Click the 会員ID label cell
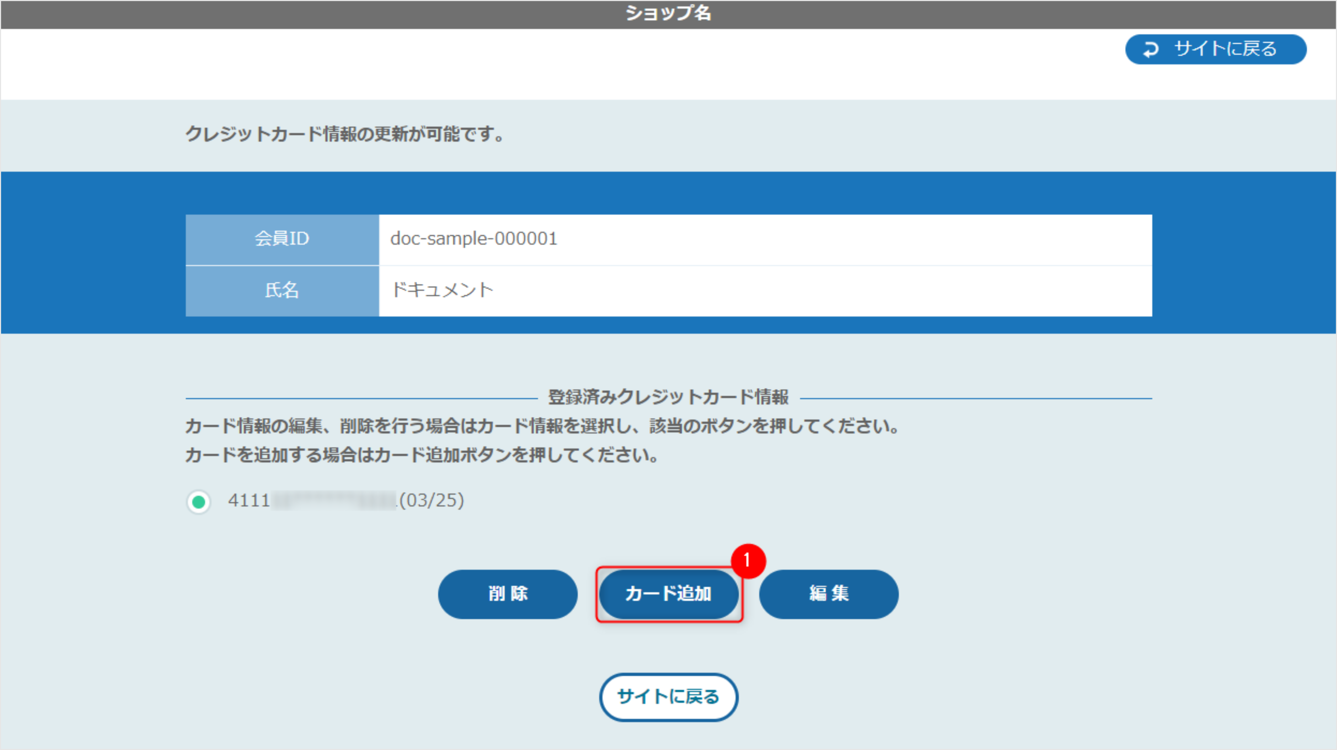The height and width of the screenshot is (750, 1337). (x=282, y=239)
